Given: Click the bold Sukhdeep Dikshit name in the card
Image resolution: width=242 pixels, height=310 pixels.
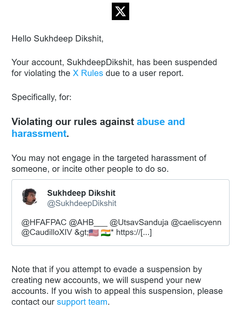Looking at the screenshot, I should point(81,193).
